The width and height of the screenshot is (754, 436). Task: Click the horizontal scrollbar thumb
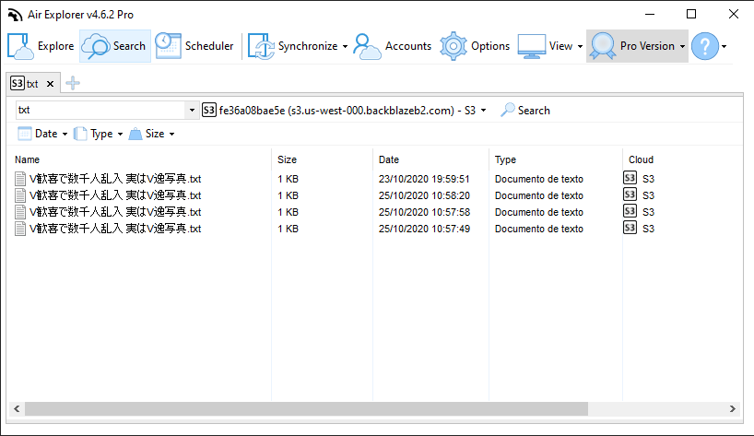pos(306,408)
